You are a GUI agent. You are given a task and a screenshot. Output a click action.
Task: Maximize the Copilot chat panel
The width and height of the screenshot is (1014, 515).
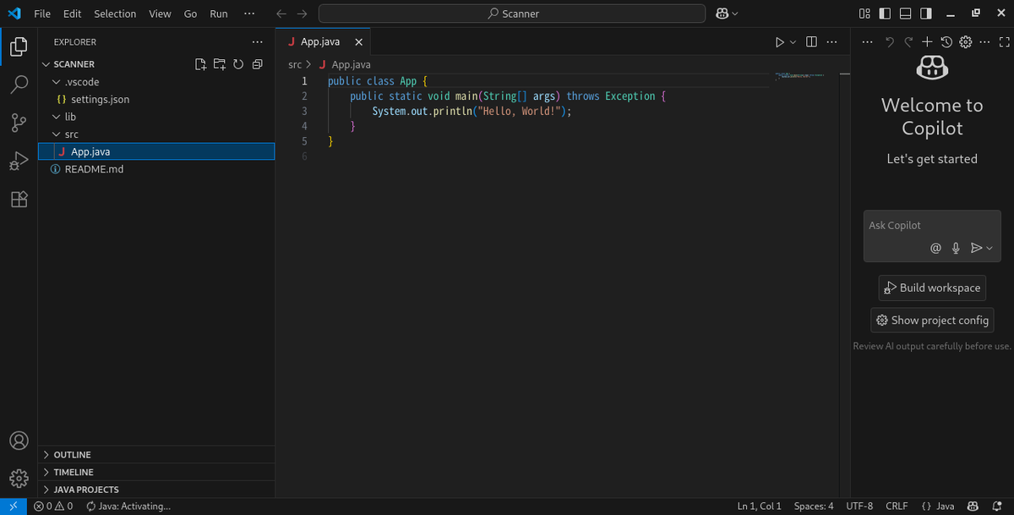coord(1004,41)
